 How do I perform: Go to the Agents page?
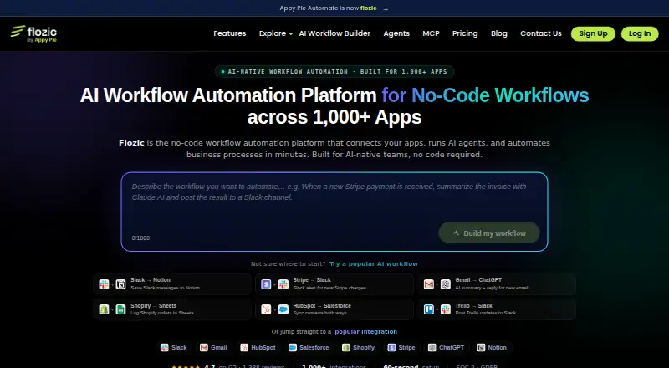click(396, 33)
